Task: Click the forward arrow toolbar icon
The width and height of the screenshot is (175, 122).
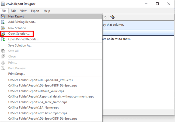Action: tap(105, 17)
